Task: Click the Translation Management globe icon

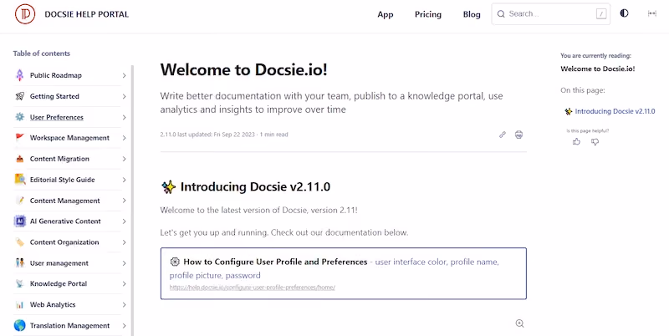Action: coord(19,325)
